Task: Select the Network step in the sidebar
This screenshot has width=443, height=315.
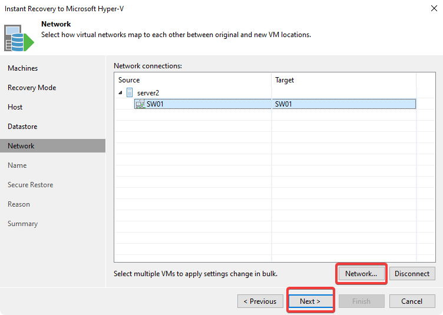Action: click(x=21, y=146)
